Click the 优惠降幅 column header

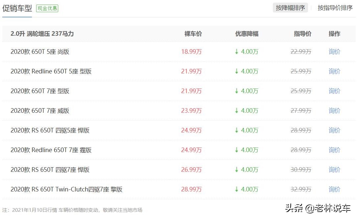pyautogui.click(x=247, y=34)
